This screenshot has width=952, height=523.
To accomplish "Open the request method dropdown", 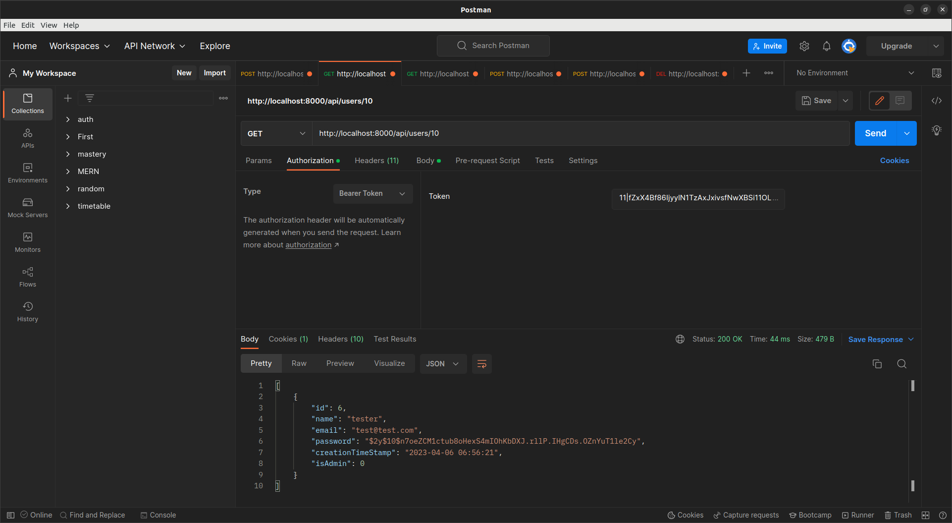I will tap(275, 133).
